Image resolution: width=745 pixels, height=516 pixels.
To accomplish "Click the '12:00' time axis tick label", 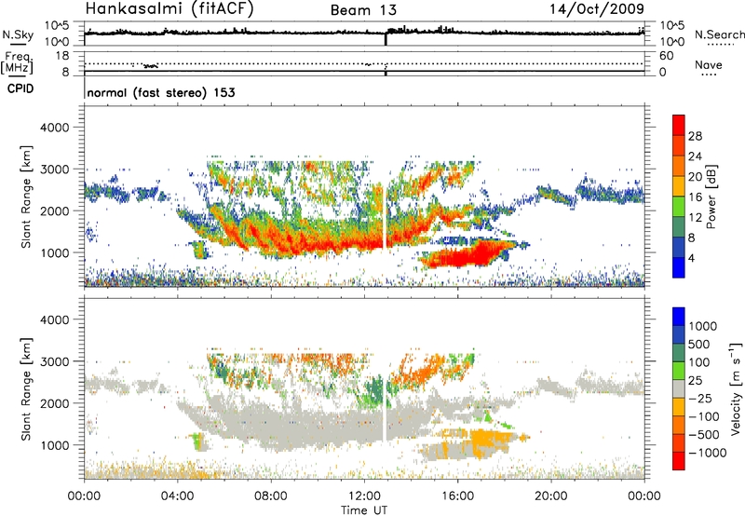I will tap(364, 496).
